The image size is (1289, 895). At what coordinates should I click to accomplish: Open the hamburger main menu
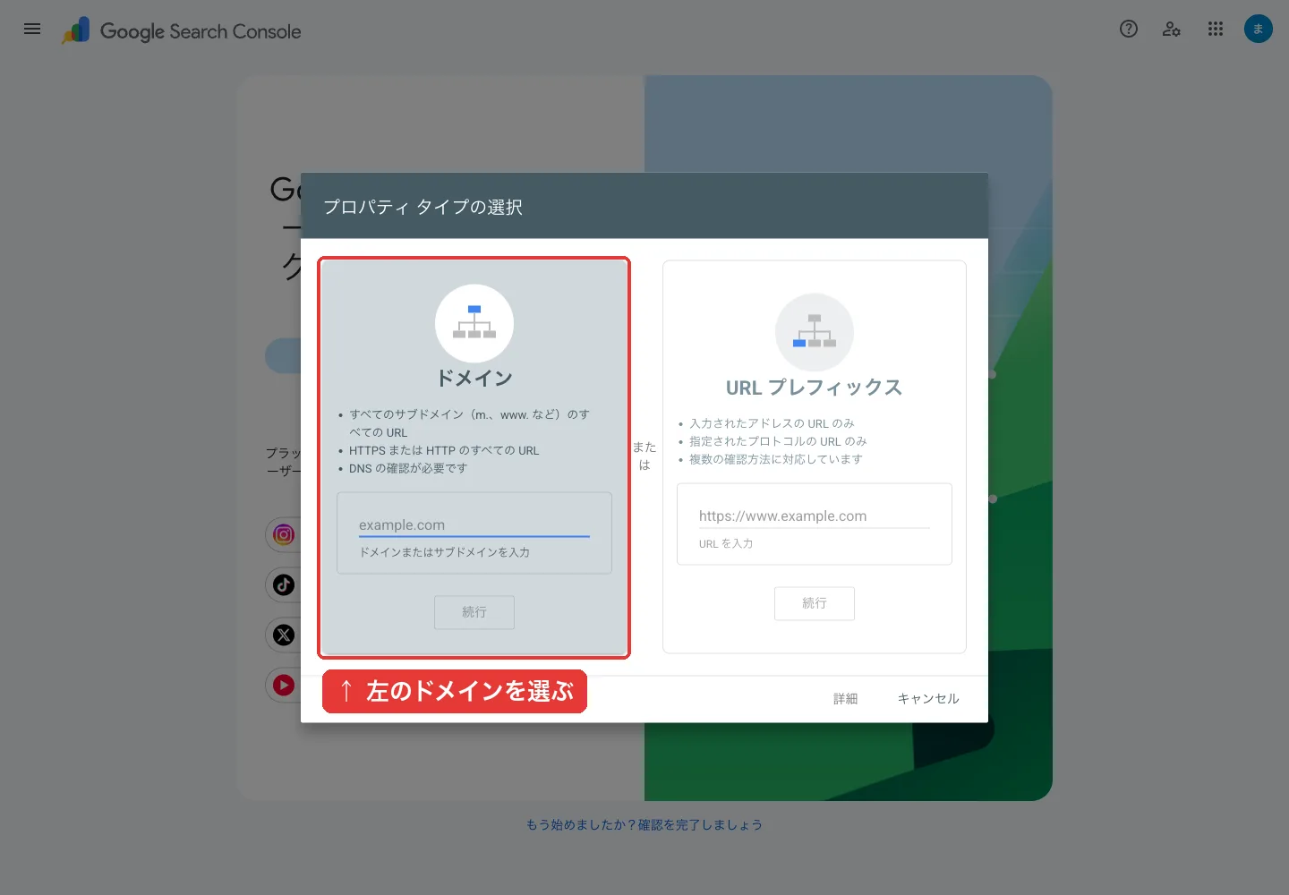pyautogui.click(x=32, y=29)
